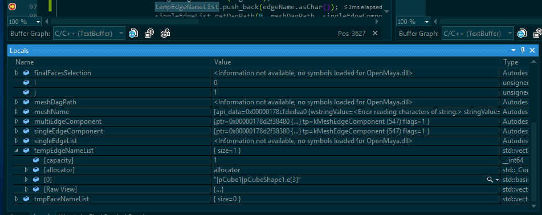Screen dimensions: 542x215
Task: Expand meshDagPath variable
Action: point(17,102)
